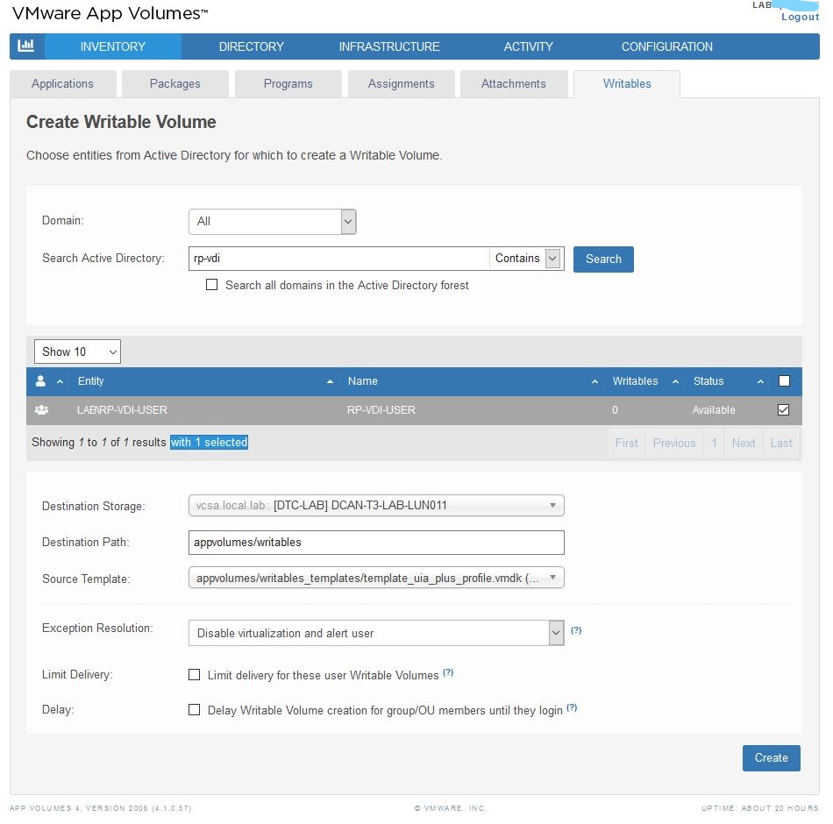833x824 pixels.
Task: Open the Source Template dropdown
Action: point(376,578)
